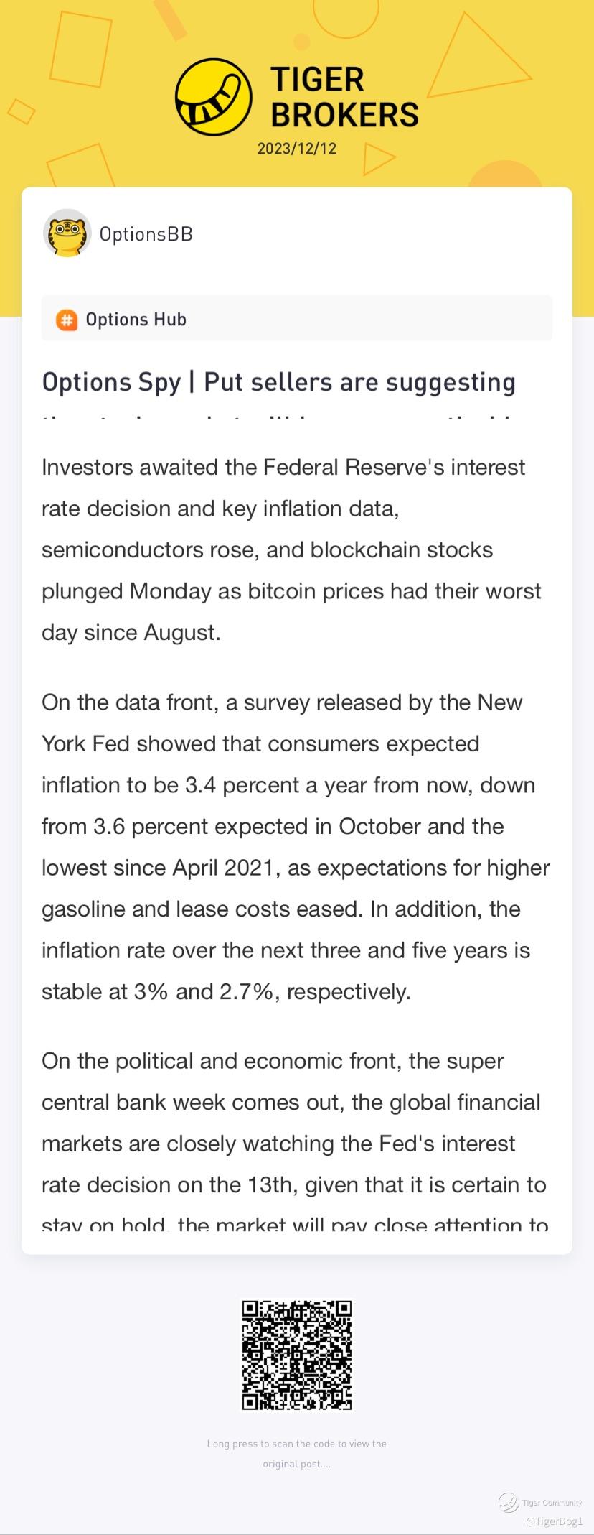
Task: Click the Tiger Community watermark text
Action: coord(552,1503)
